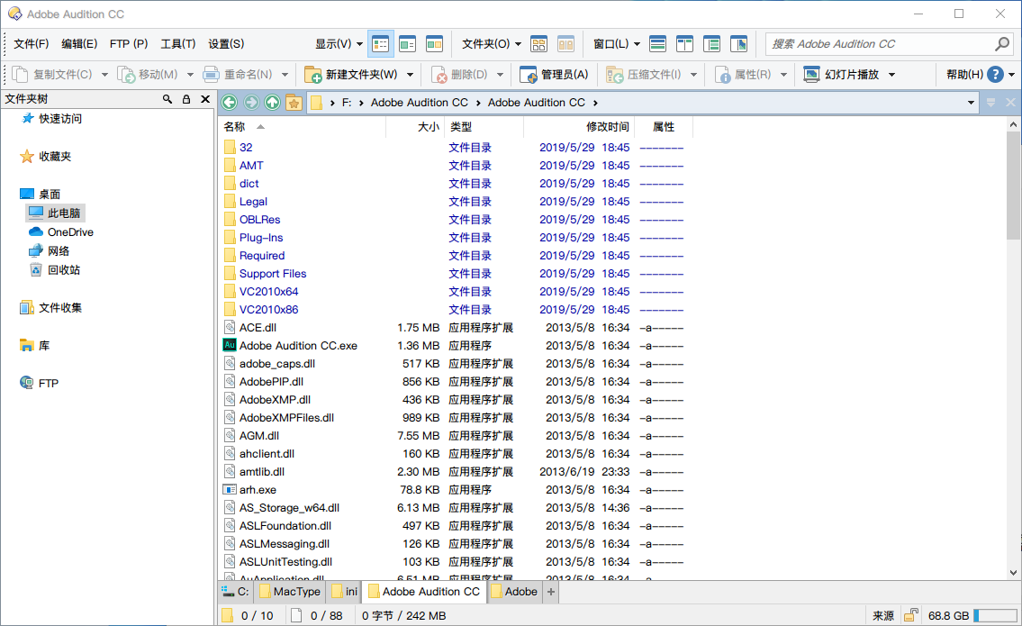Open the path bar history dropdown

(971, 103)
